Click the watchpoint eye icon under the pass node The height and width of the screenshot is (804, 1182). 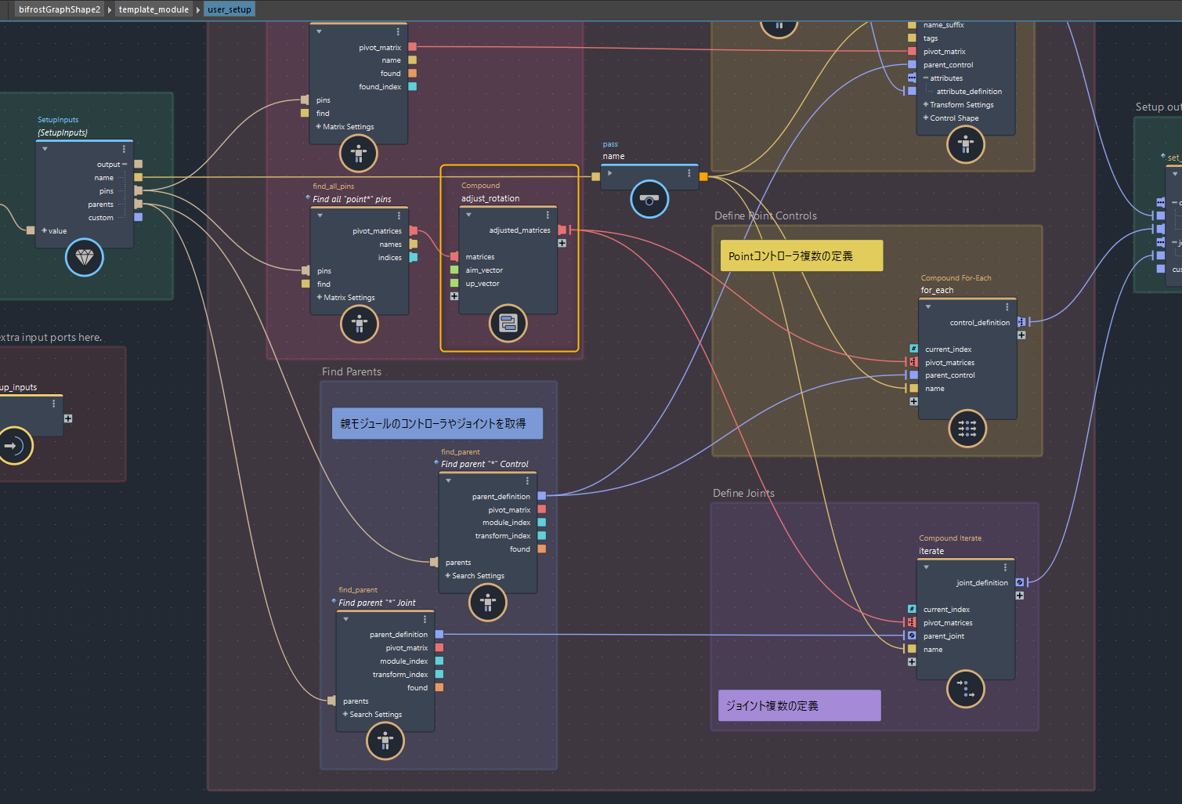click(649, 199)
